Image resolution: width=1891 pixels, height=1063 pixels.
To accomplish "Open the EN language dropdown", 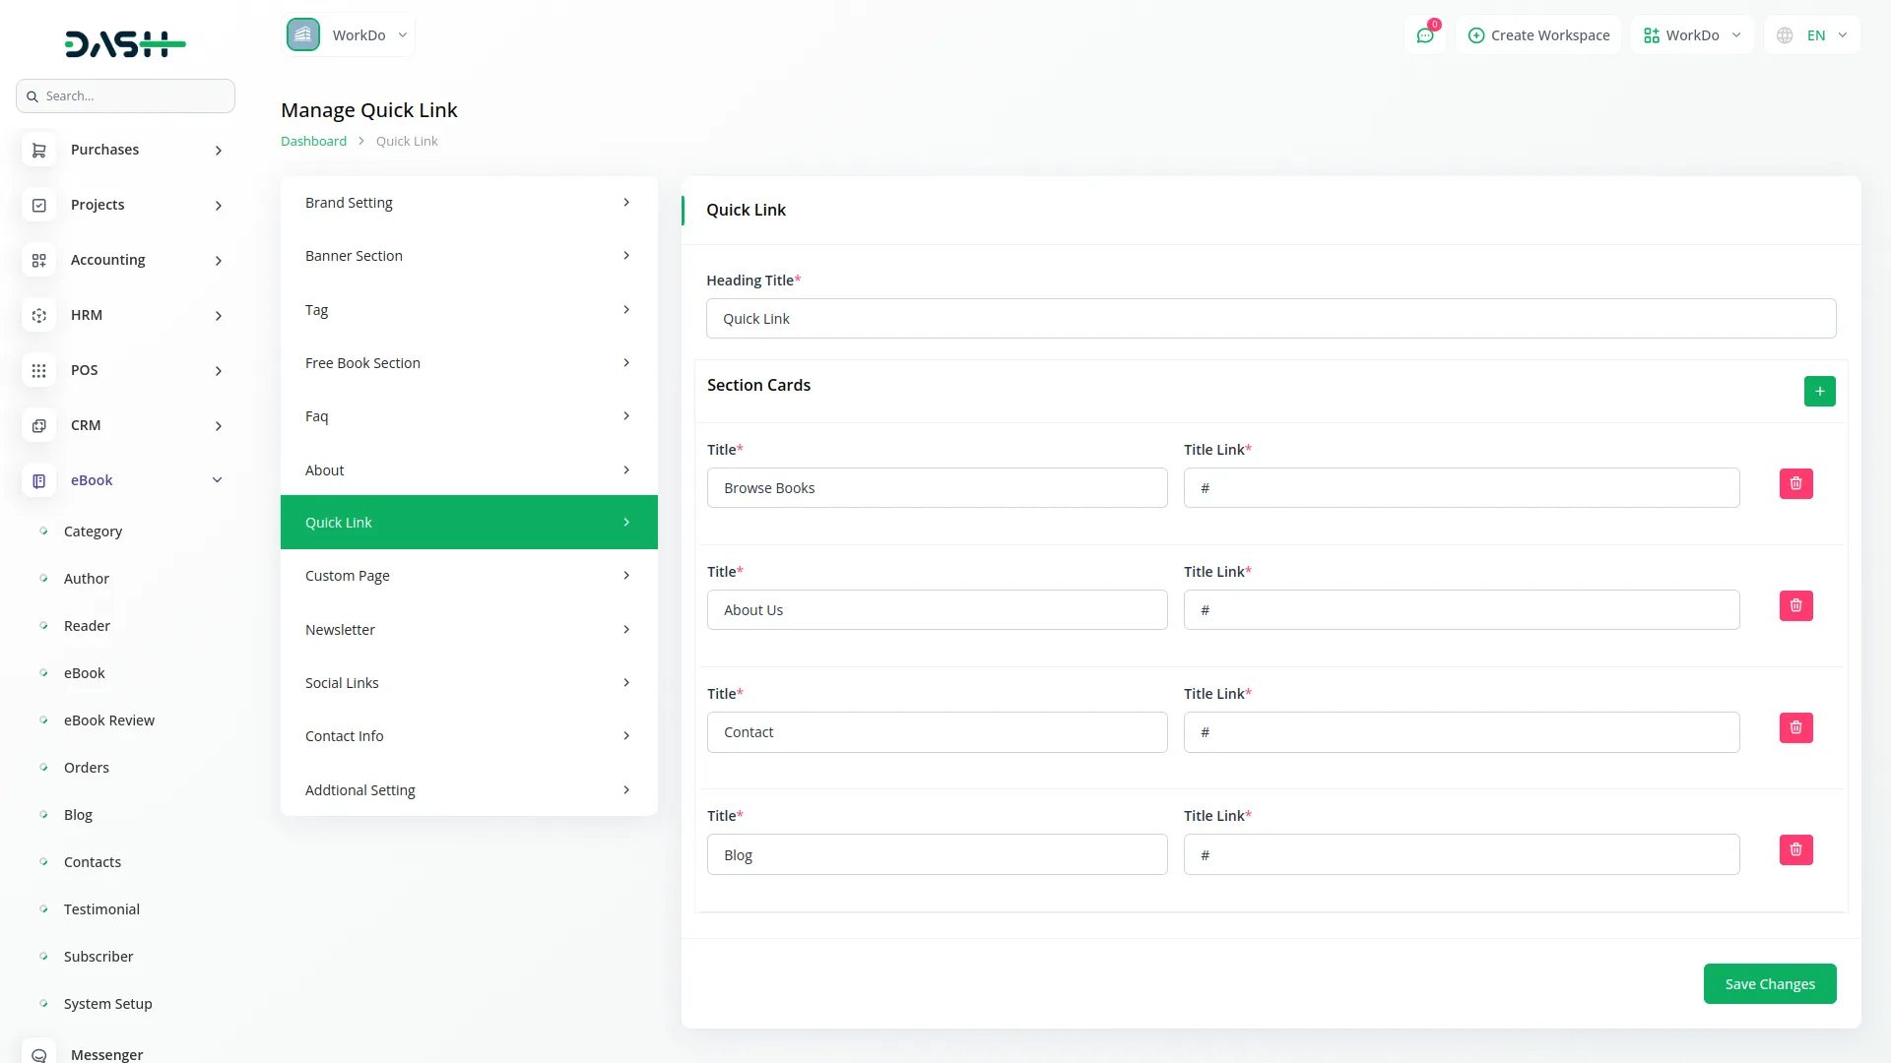I will point(1813,35).
